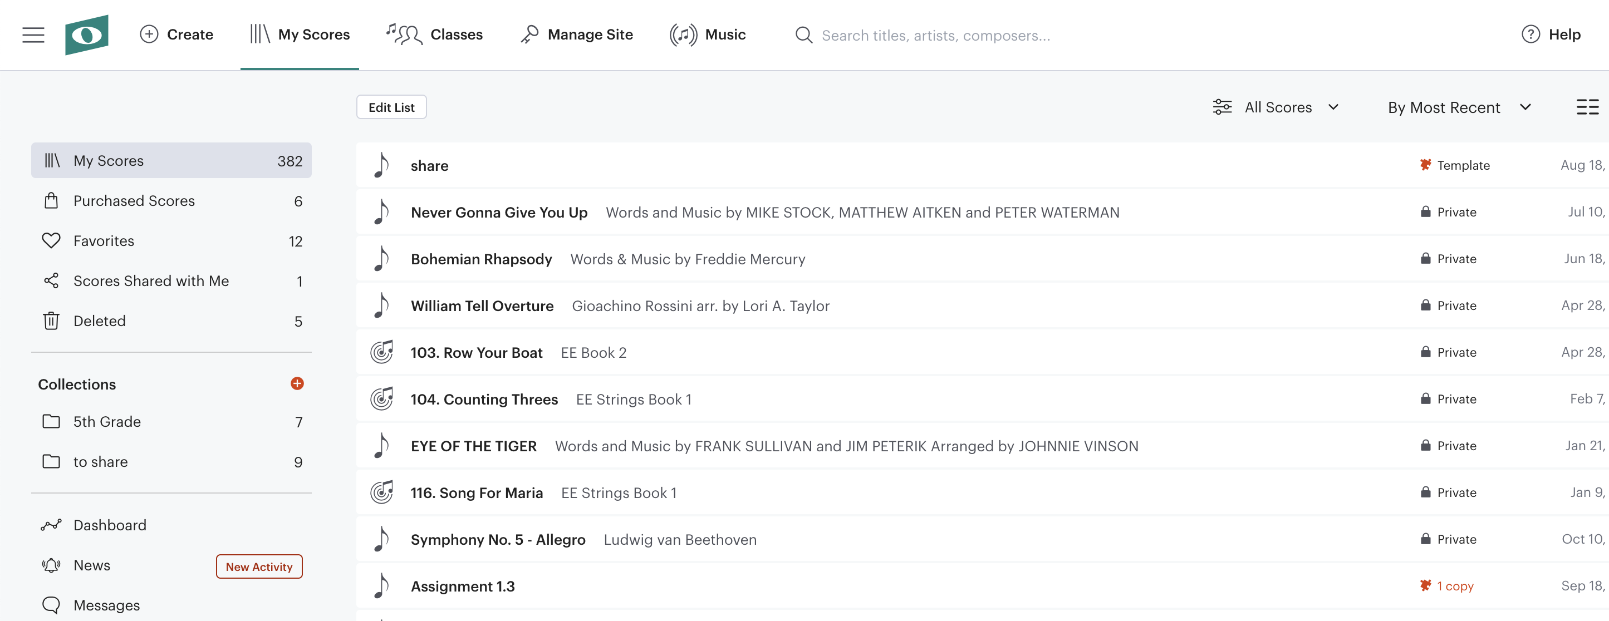
Task: Click 'Words & Music by Freddie Mercury' text
Action: pos(688,259)
